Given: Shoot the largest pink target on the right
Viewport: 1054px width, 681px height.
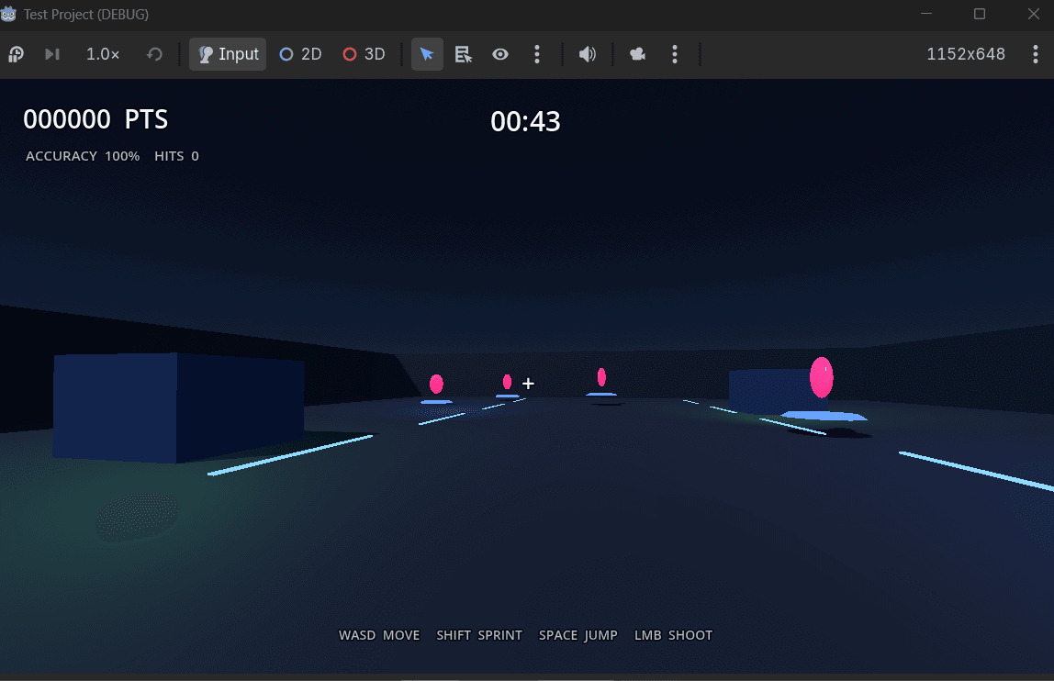Looking at the screenshot, I should pos(822,377).
